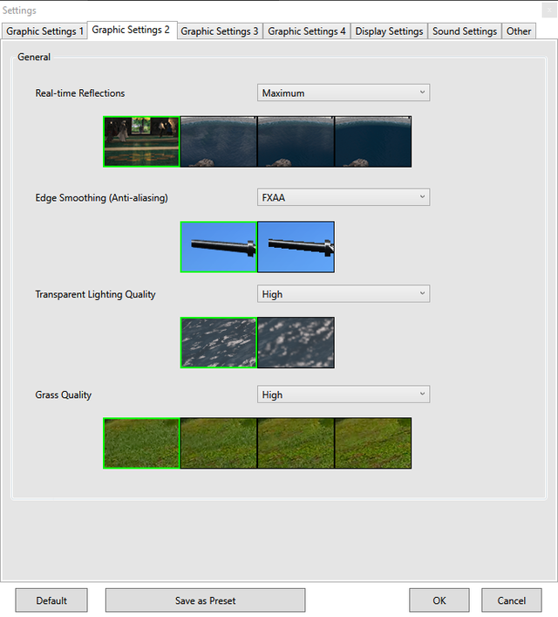Expand the Grass Quality dropdown
Viewport: 558px width, 617px height.
coord(344,394)
